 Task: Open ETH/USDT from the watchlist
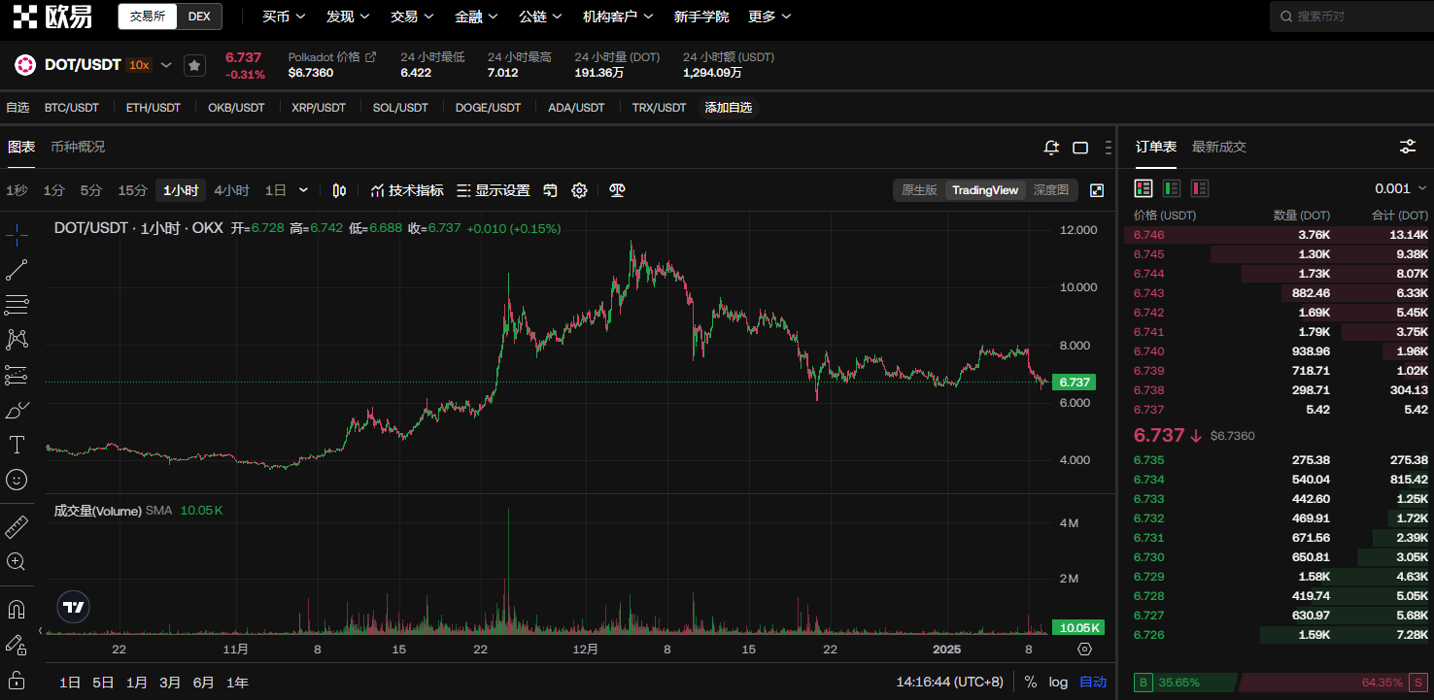click(x=154, y=108)
